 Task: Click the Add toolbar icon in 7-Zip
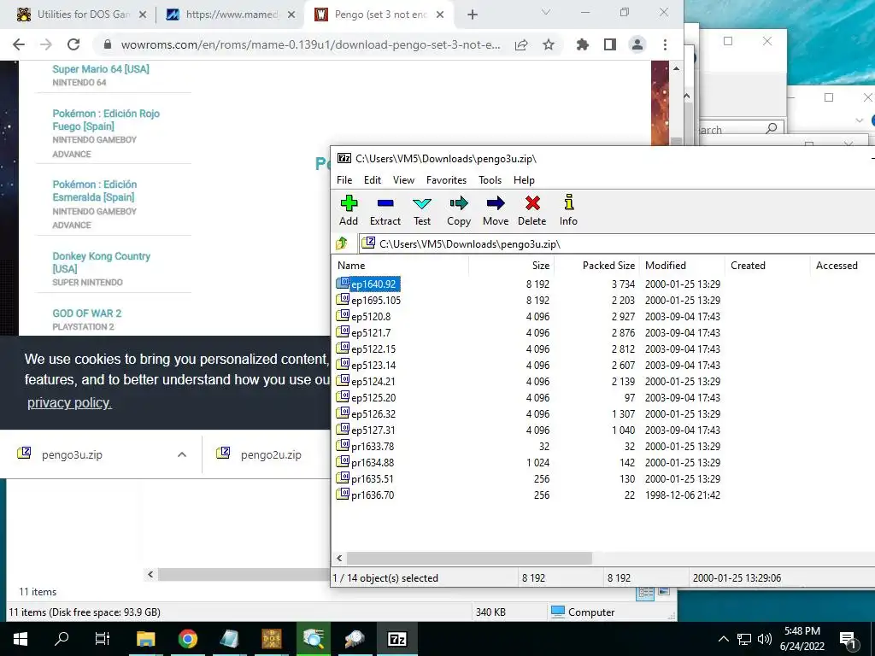(349, 210)
